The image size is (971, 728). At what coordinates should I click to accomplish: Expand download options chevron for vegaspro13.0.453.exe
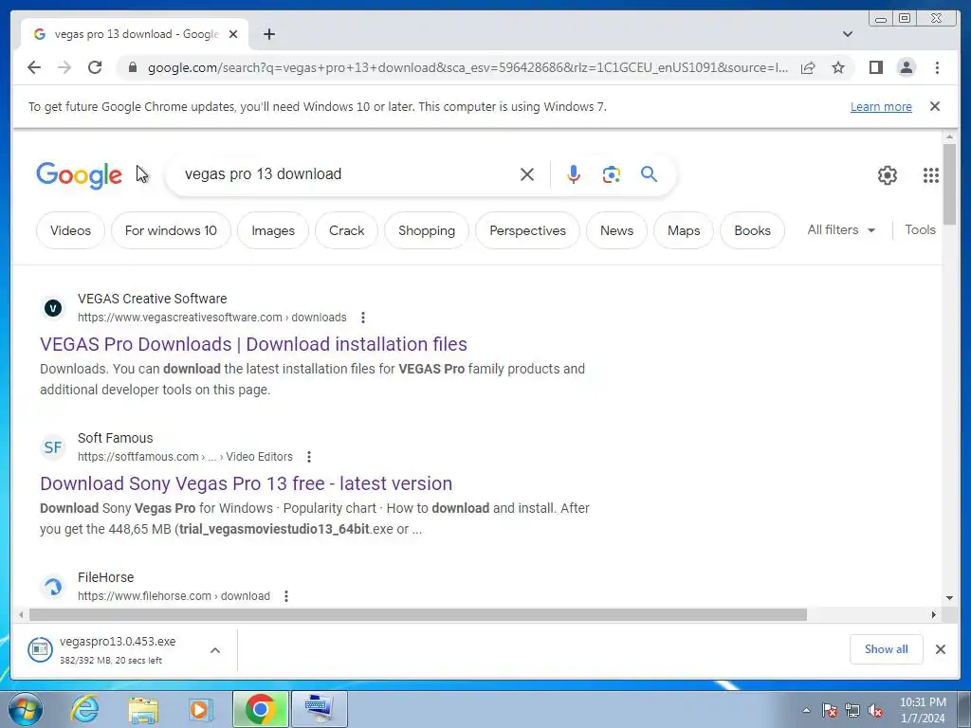(x=215, y=650)
